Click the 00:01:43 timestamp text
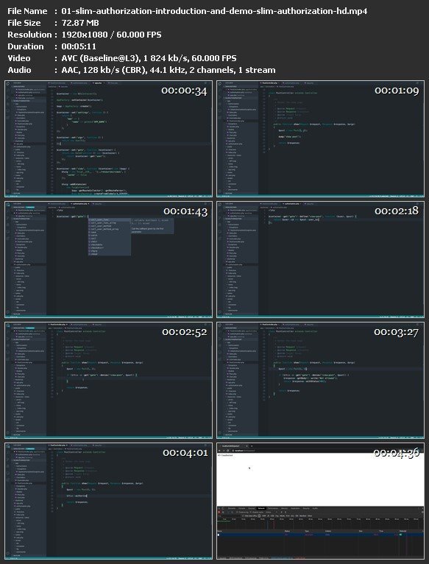Screen dimensions: 429x564 pyautogui.click(x=185, y=211)
